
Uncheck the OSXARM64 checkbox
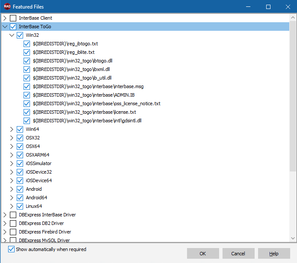[20, 155]
